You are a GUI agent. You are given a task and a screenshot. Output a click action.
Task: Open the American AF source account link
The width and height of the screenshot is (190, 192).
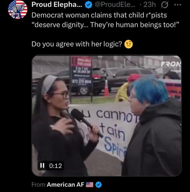(x=65, y=185)
